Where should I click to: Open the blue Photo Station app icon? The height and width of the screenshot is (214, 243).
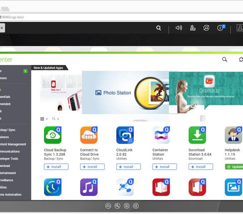coord(233,187)
